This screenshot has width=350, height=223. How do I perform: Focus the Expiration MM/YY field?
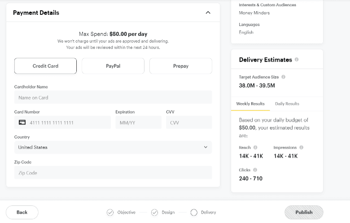(x=138, y=122)
